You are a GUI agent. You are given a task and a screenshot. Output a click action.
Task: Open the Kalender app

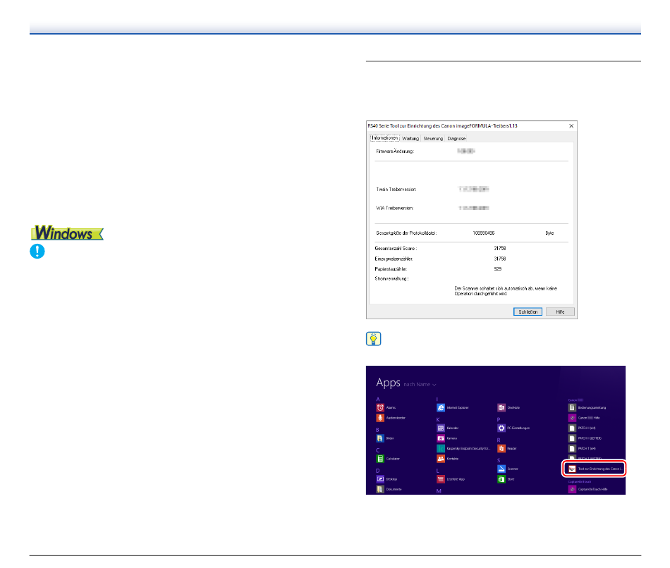click(x=441, y=428)
